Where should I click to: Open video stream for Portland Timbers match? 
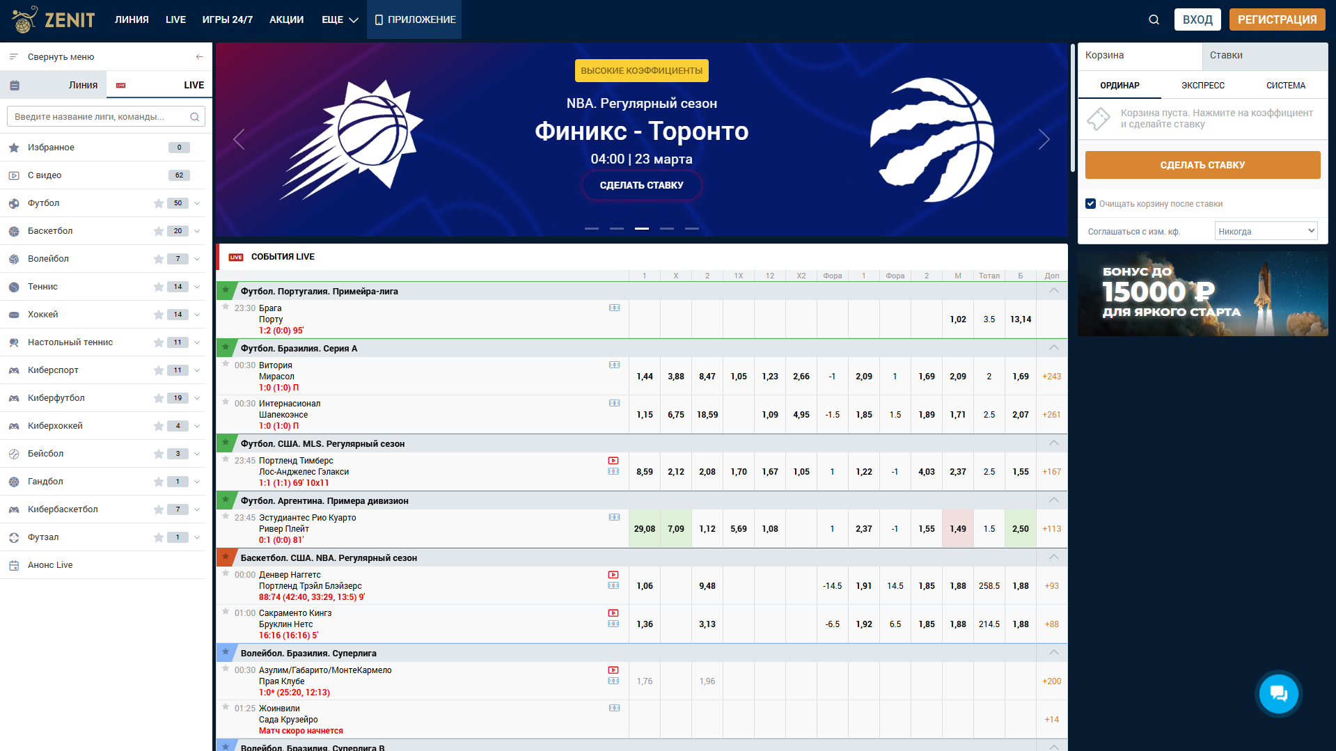pyautogui.click(x=613, y=461)
